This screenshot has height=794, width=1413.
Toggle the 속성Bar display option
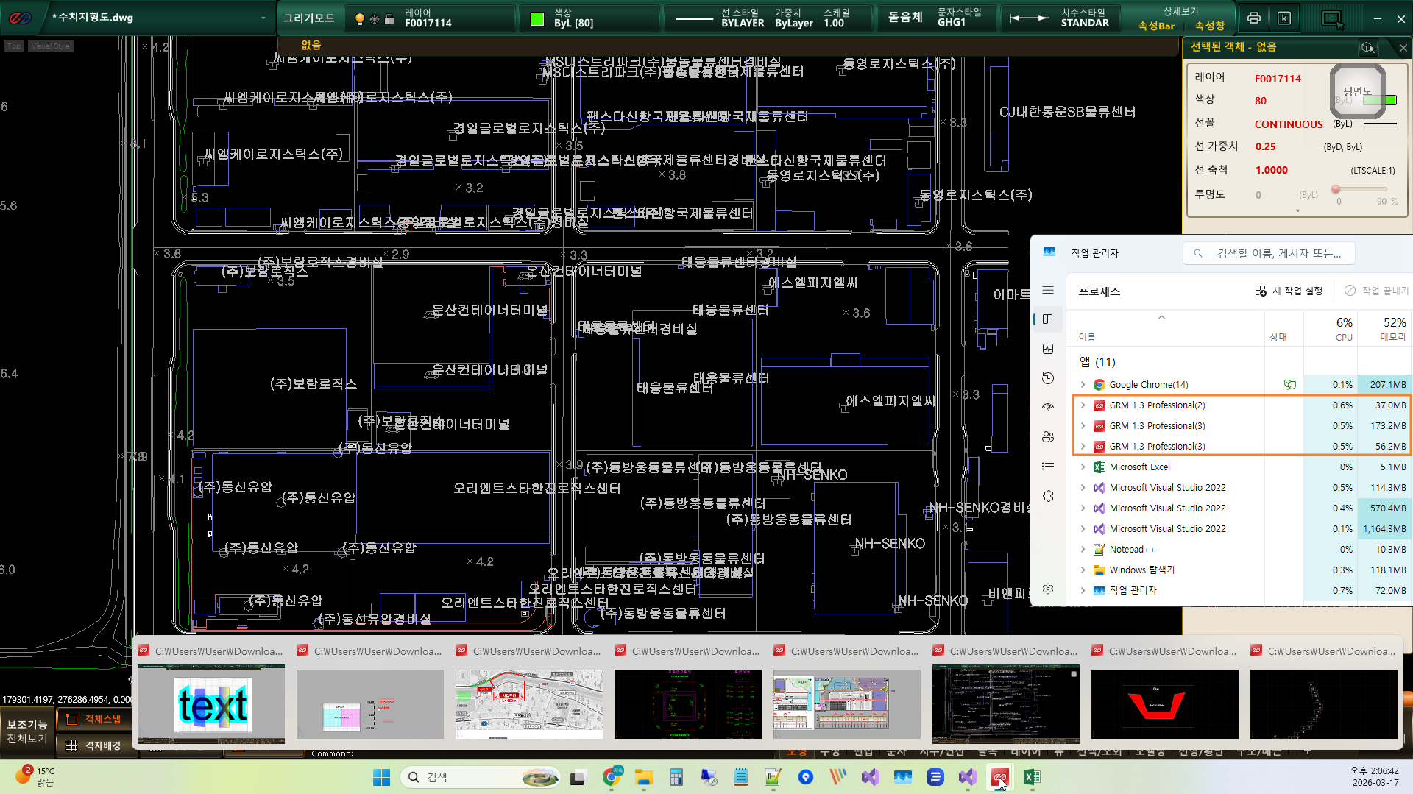(1156, 26)
